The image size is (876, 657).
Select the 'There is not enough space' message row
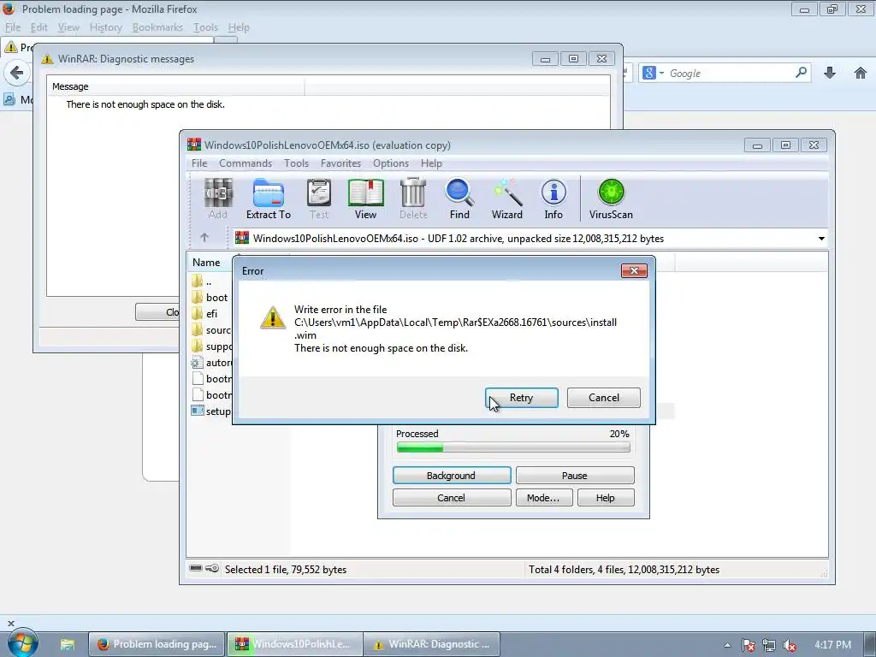point(145,104)
